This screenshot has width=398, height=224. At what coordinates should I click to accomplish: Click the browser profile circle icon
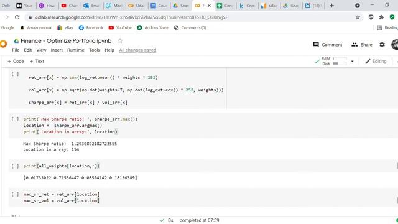pyautogui.click(x=358, y=6)
